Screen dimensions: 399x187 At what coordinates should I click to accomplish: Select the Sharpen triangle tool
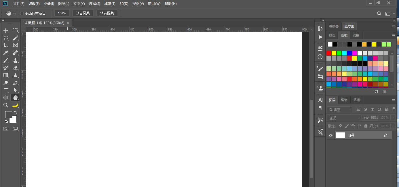(15, 75)
